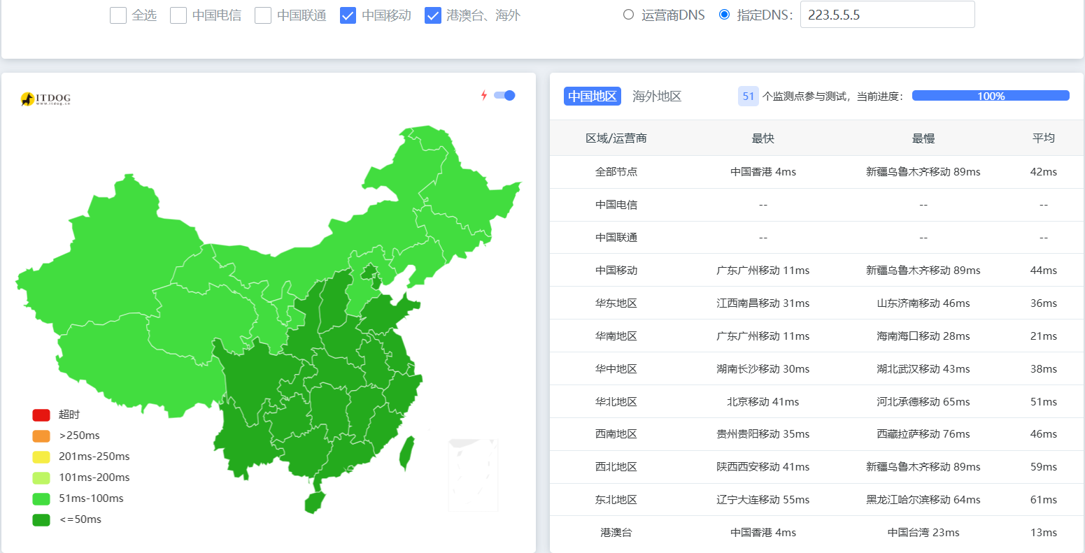Click 山东济南移动 46ms cell
This screenshot has height=553, width=1085.
coord(923,303)
